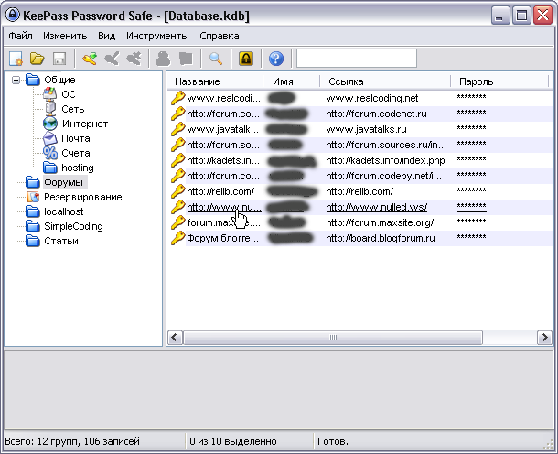
Task: Click the key icon of http://forum.so... entry
Action: click(x=178, y=145)
